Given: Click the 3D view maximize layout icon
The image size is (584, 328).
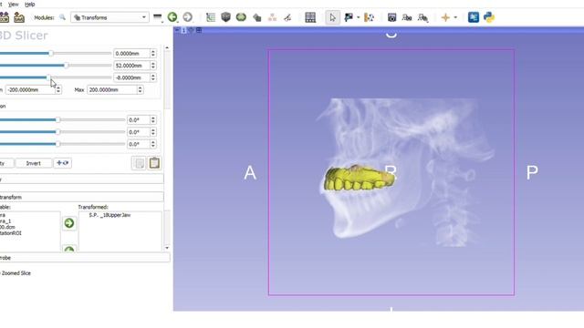Looking at the screenshot, I should [199, 30].
